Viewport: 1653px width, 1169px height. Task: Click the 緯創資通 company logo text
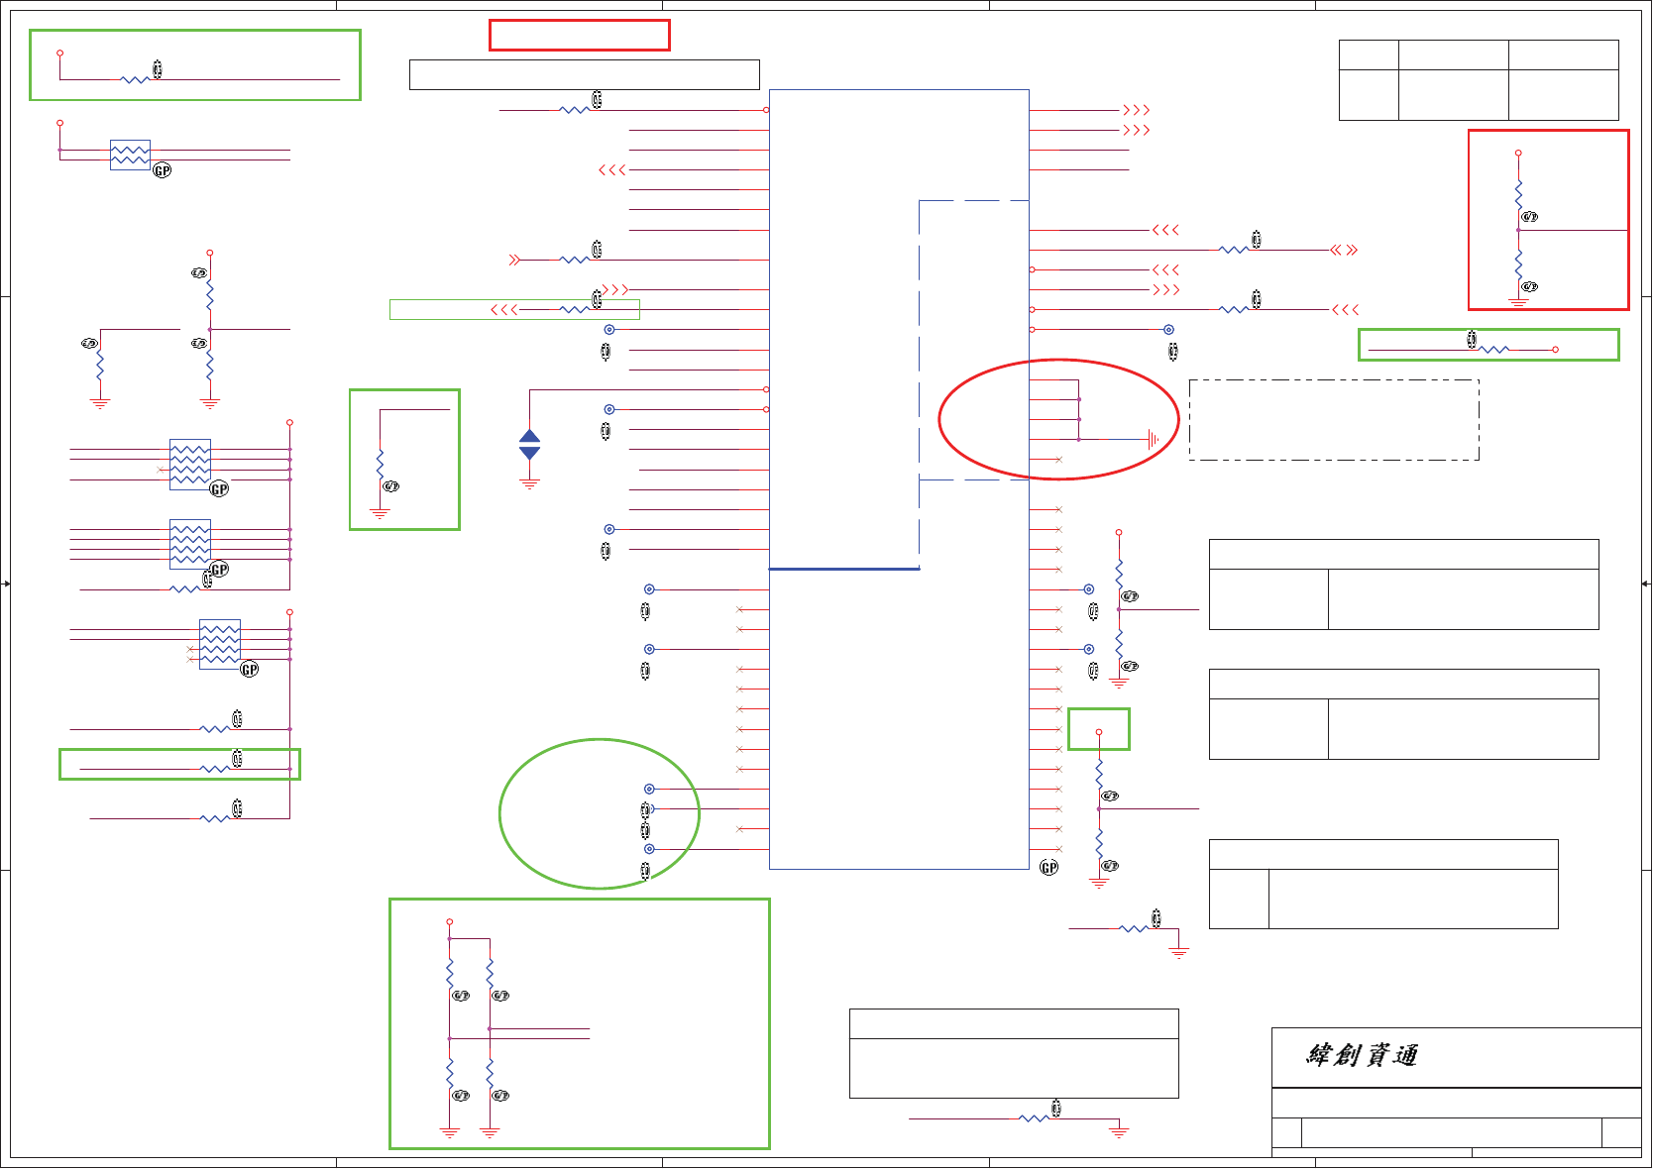tap(1362, 1055)
